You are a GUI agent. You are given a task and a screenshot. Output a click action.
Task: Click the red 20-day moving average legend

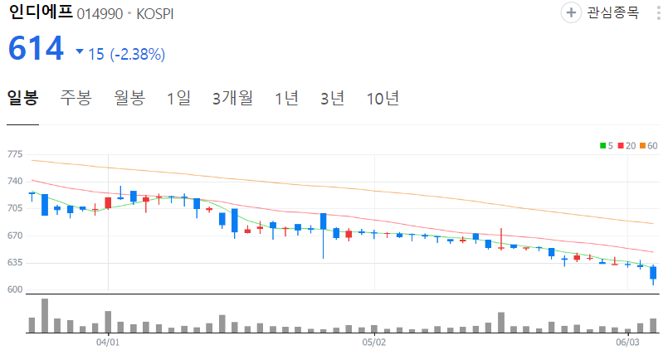point(627,146)
